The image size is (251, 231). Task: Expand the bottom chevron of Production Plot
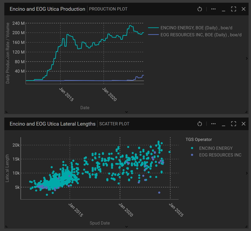click(126, 112)
